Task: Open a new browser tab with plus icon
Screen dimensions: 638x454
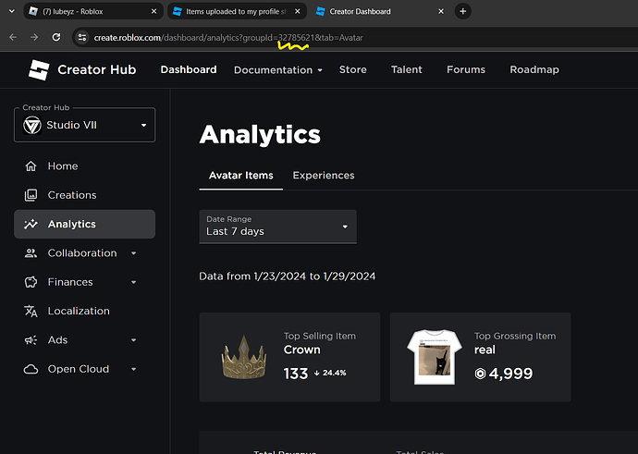Action: (x=462, y=11)
